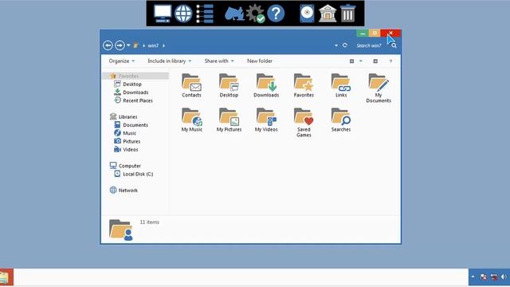
Task: Click the network tray icon
Action: click(x=494, y=277)
